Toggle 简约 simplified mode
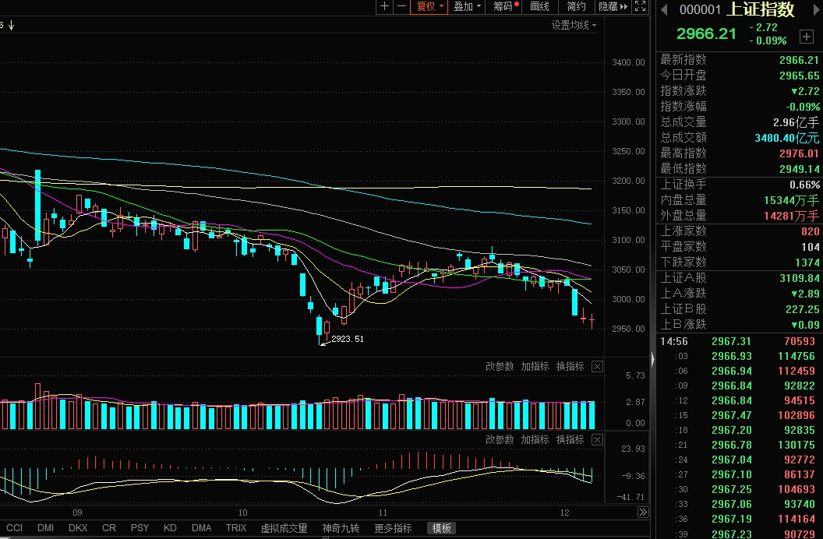The height and width of the screenshot is (539, 823). click(577, 7)
